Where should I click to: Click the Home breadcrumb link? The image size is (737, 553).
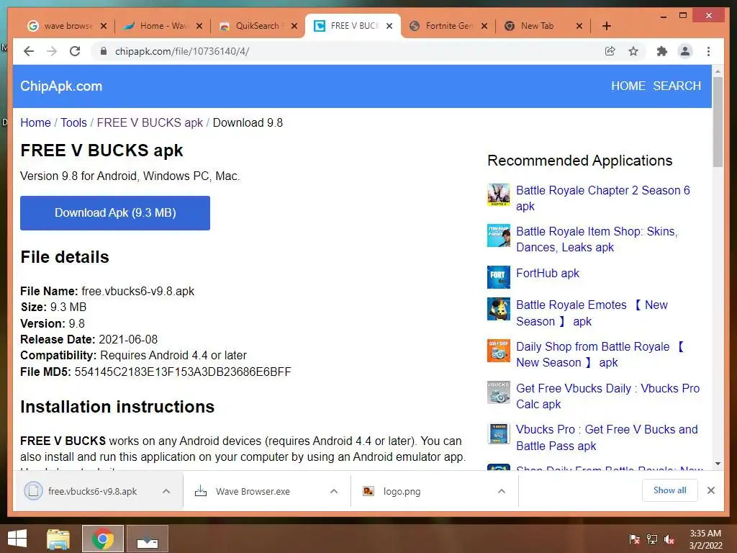pyautogui.click(x=35, y=122)
